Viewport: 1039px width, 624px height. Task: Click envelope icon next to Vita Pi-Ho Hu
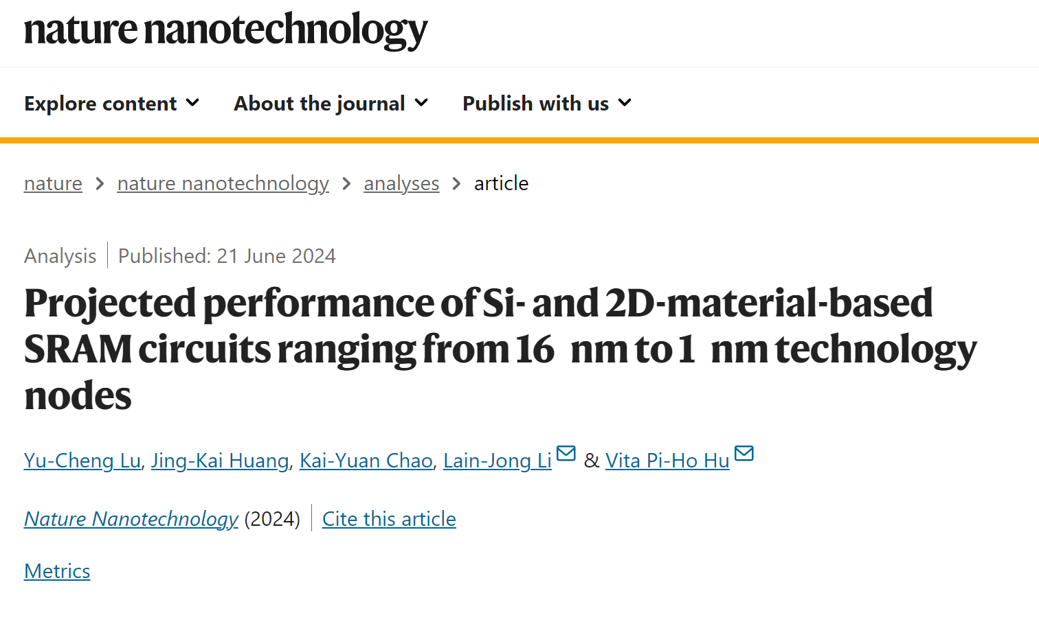[744, 454]
